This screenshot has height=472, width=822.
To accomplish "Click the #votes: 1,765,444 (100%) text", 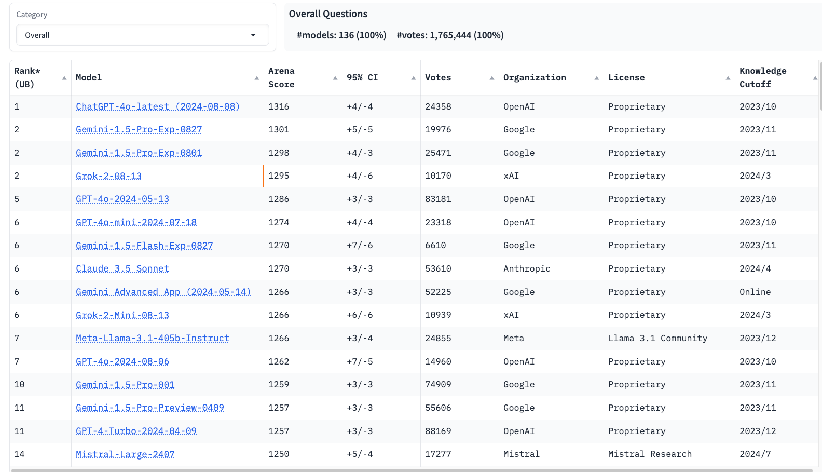I will click(450, 35).
